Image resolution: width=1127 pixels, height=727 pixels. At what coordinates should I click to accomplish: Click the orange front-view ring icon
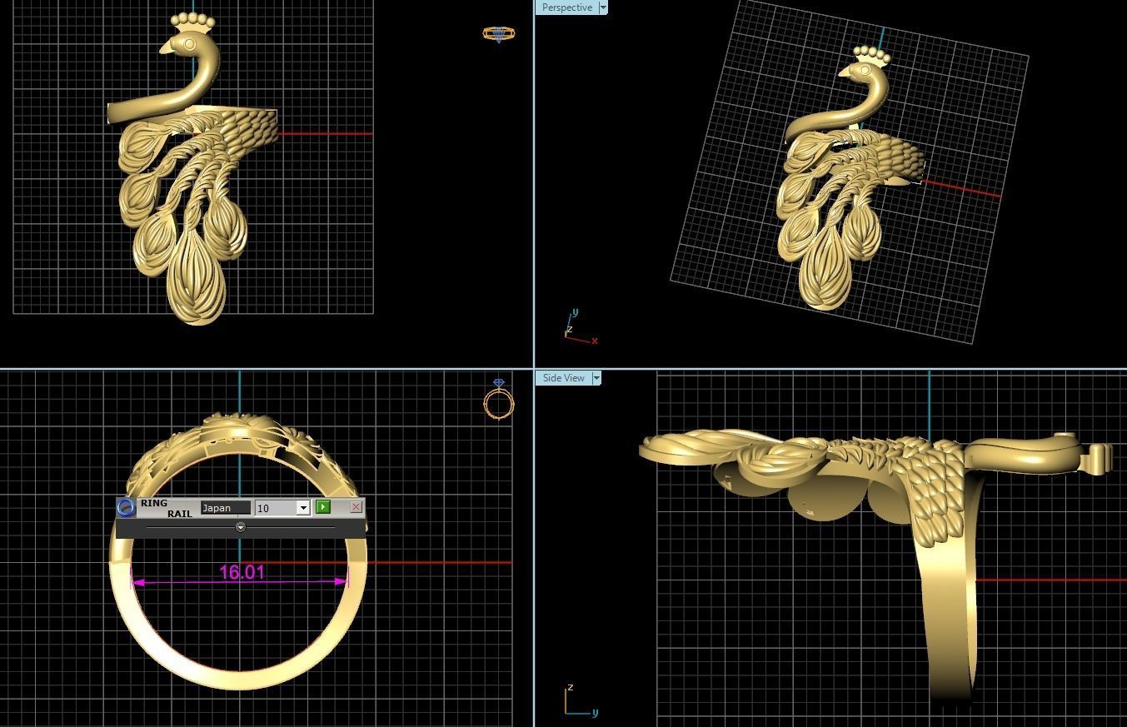pyautogui.click(x=499, y=399)
